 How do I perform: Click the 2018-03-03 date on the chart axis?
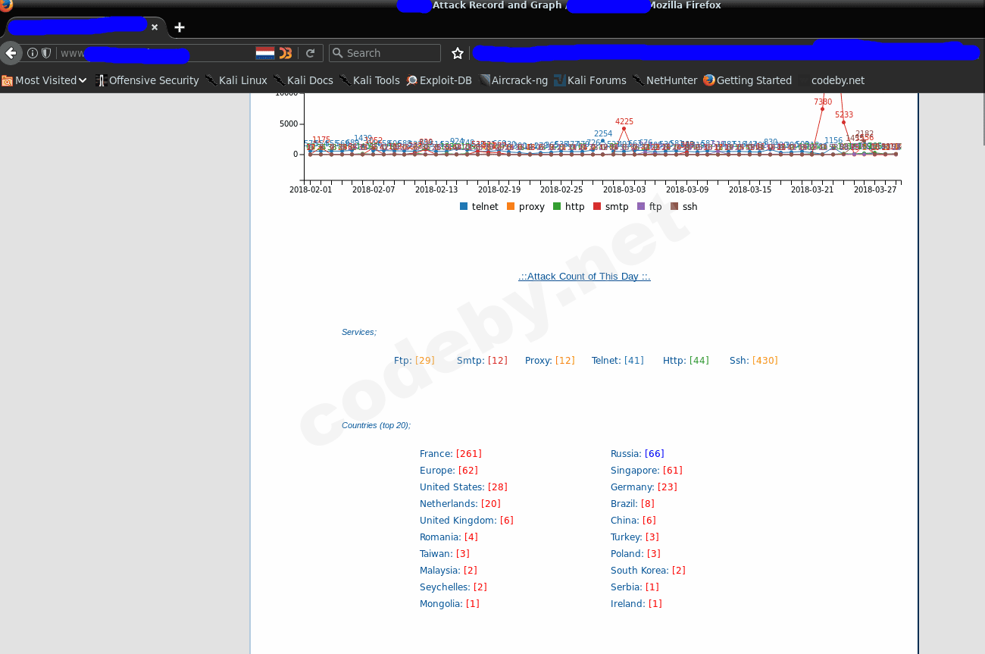(624, 189)
